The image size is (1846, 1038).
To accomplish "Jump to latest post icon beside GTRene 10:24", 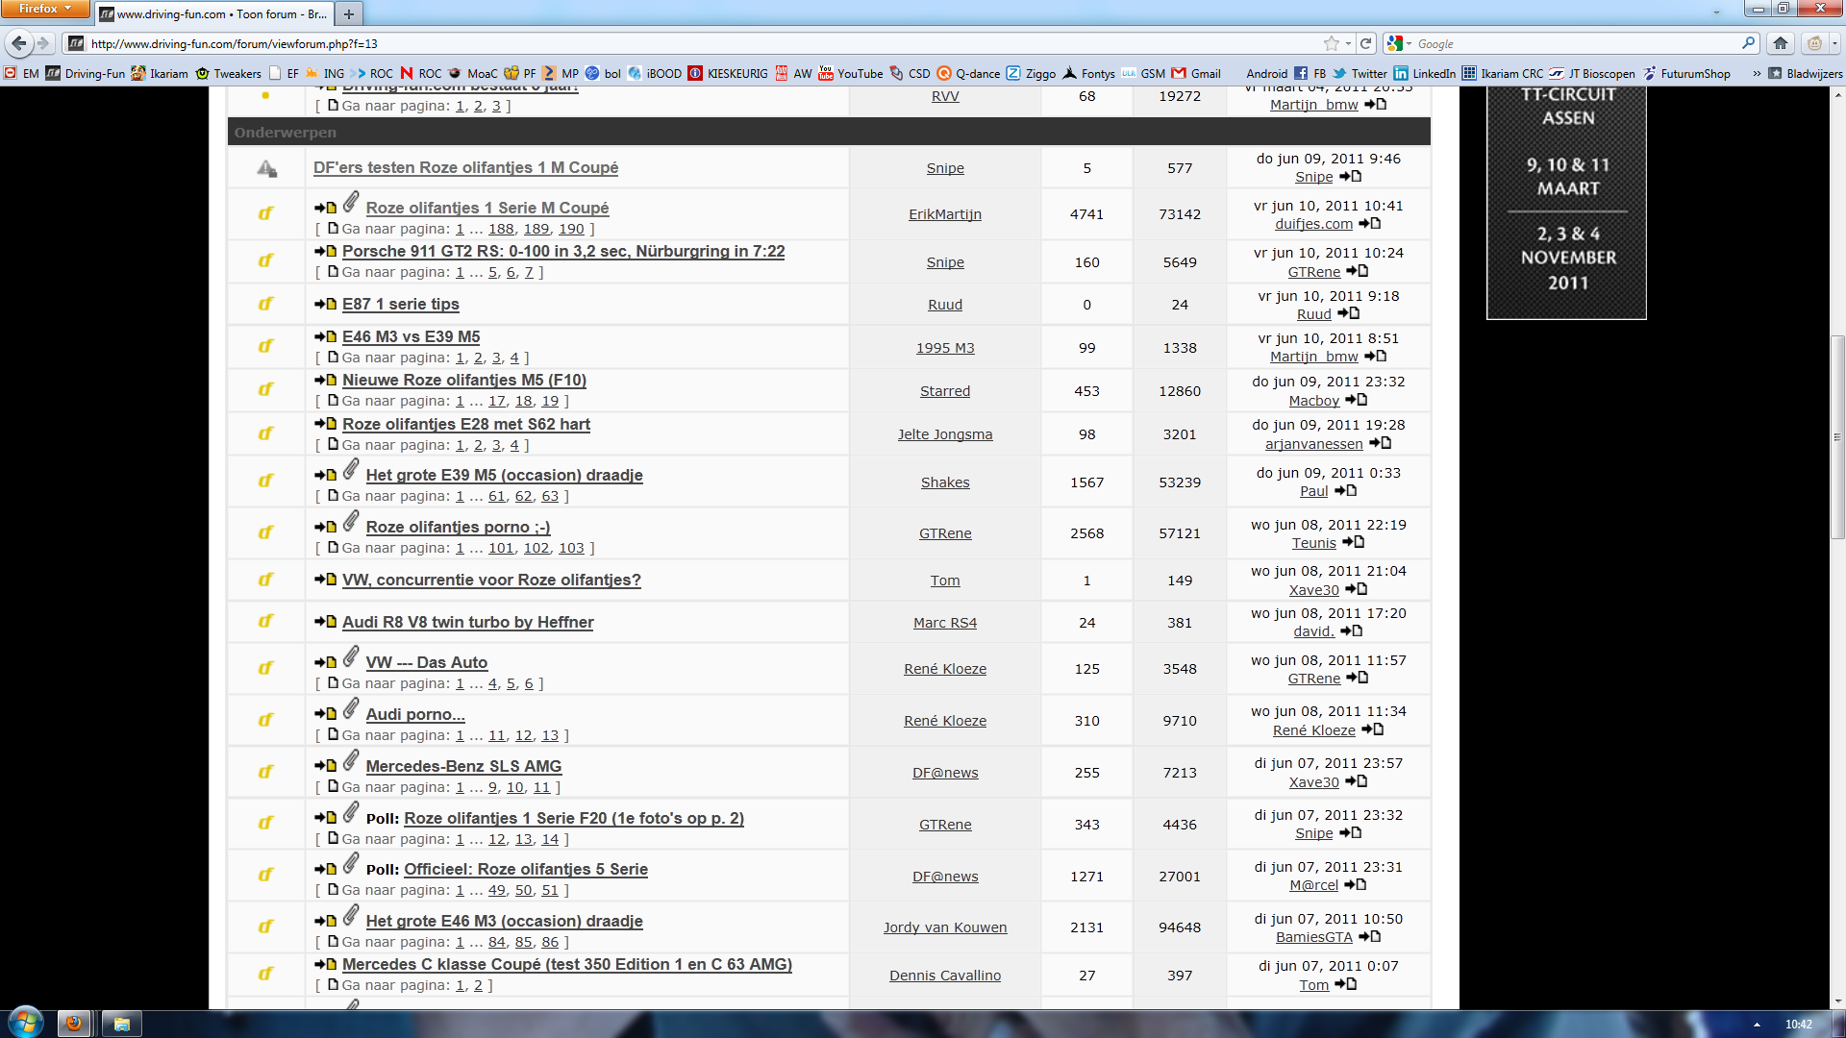I will (1357, 271).
